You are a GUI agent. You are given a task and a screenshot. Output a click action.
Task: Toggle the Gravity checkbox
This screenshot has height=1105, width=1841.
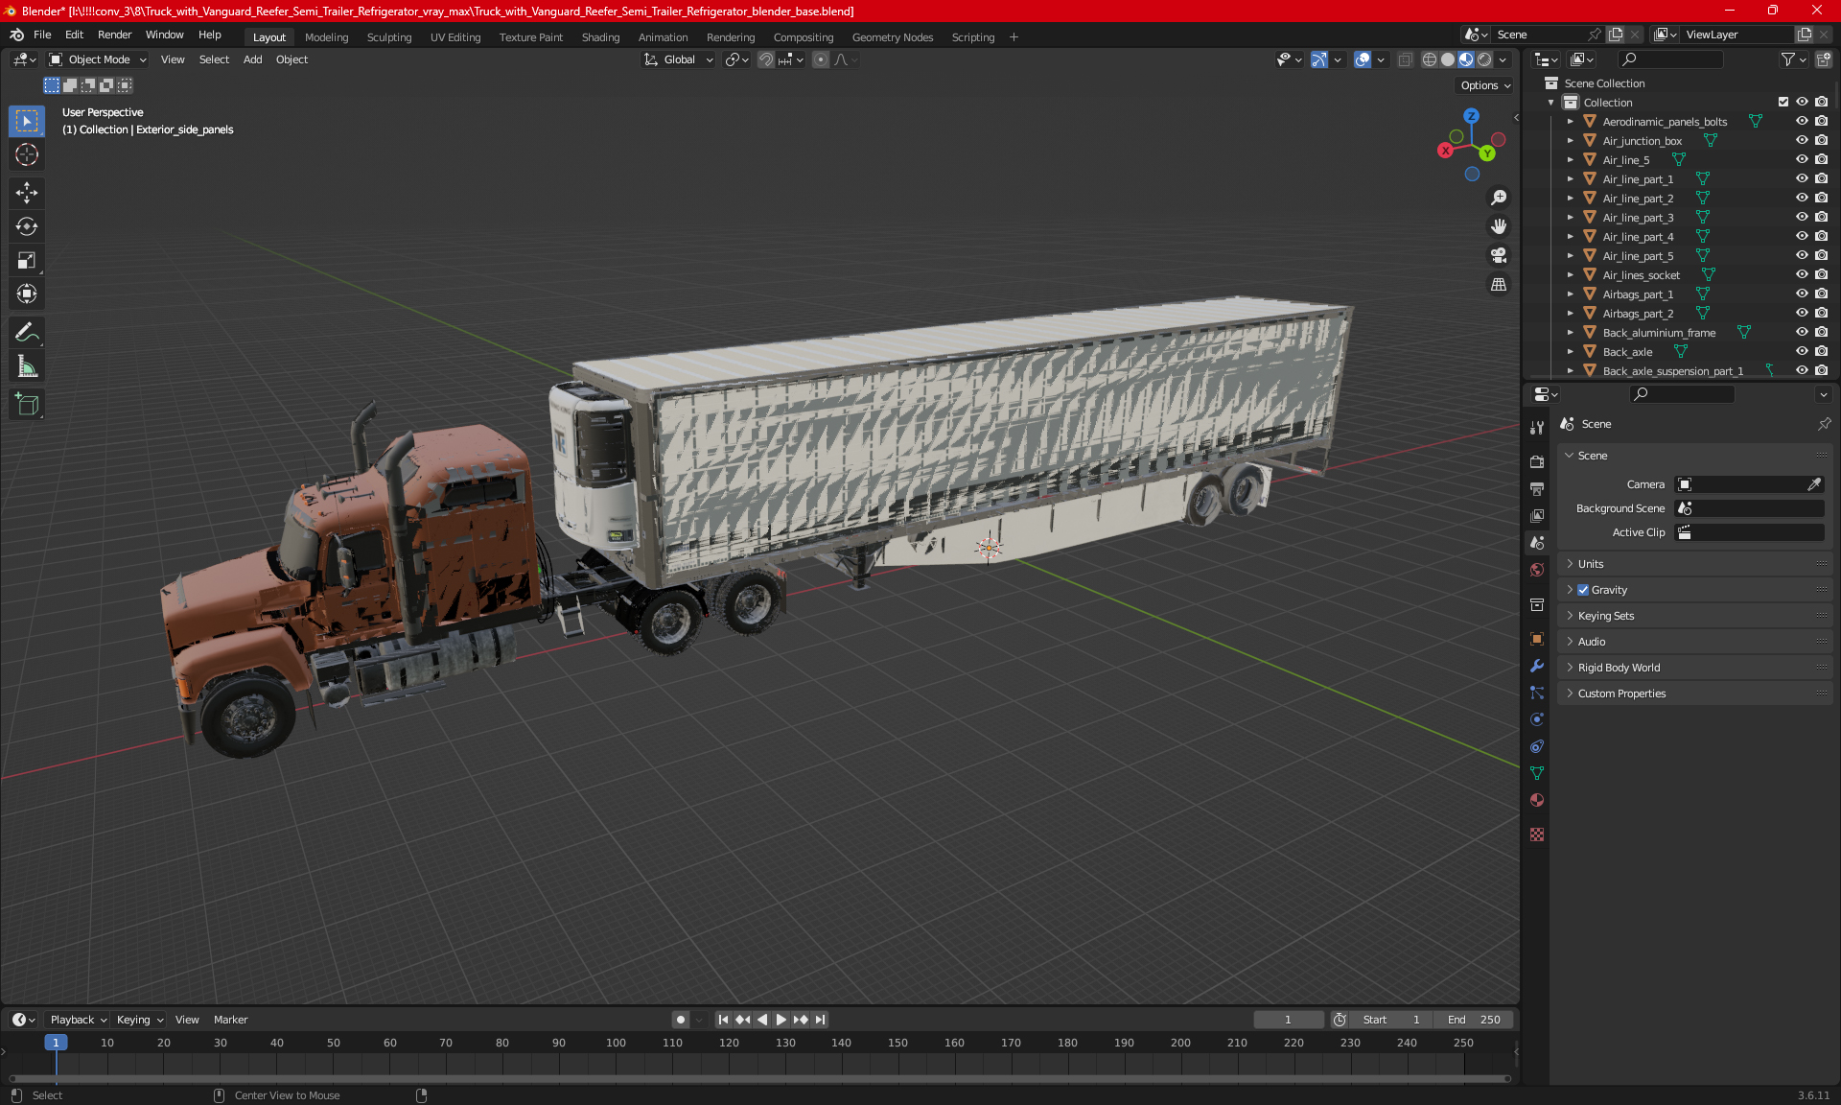coord(1583,590)
